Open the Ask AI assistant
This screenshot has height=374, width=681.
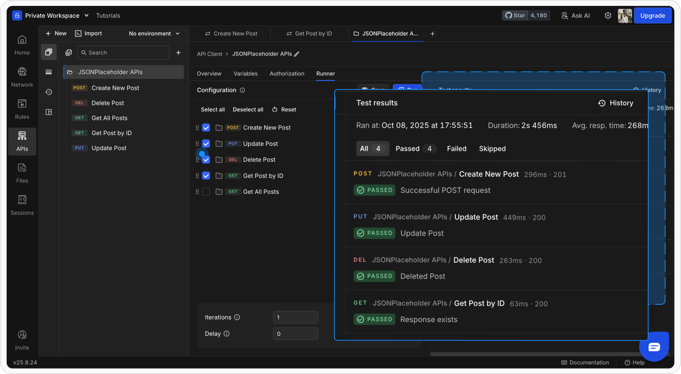pyautogui.click(x=575, y=15)
